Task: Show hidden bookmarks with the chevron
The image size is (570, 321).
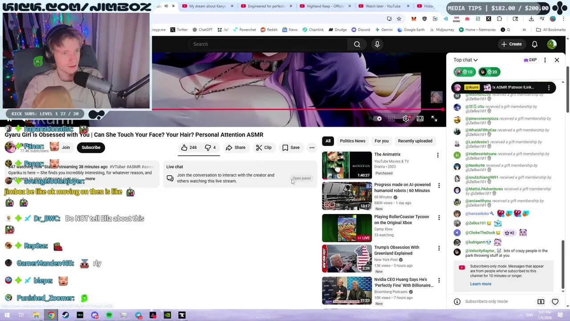Action: pos(524,30)
